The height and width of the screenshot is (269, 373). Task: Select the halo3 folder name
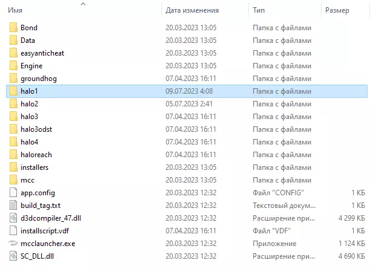29,117
